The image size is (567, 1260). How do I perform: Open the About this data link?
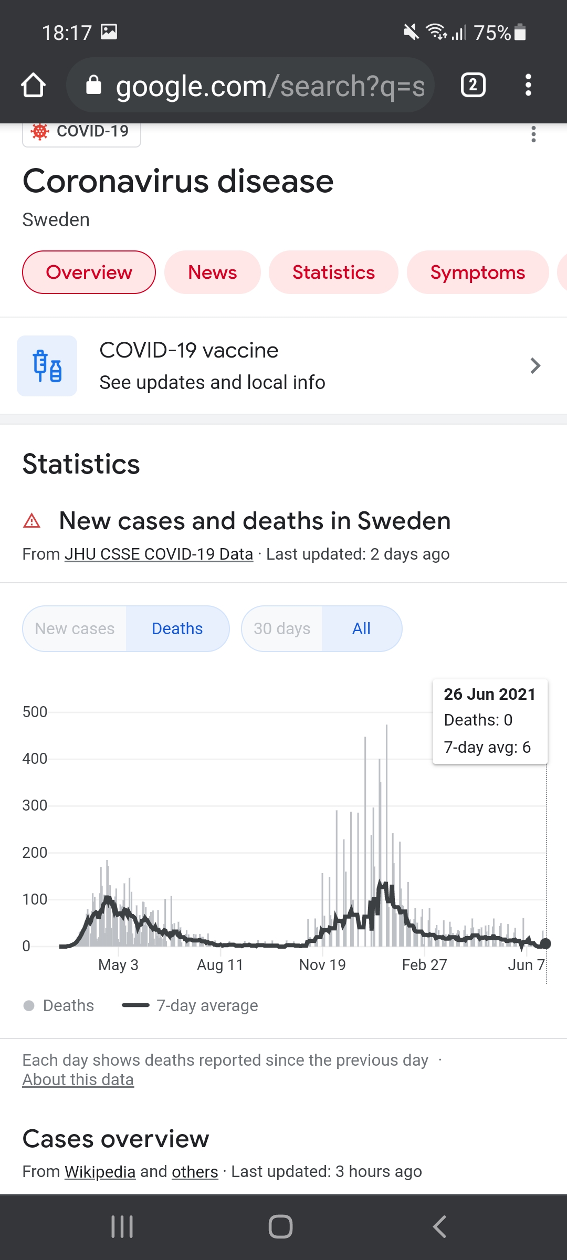coord(78,1079)
